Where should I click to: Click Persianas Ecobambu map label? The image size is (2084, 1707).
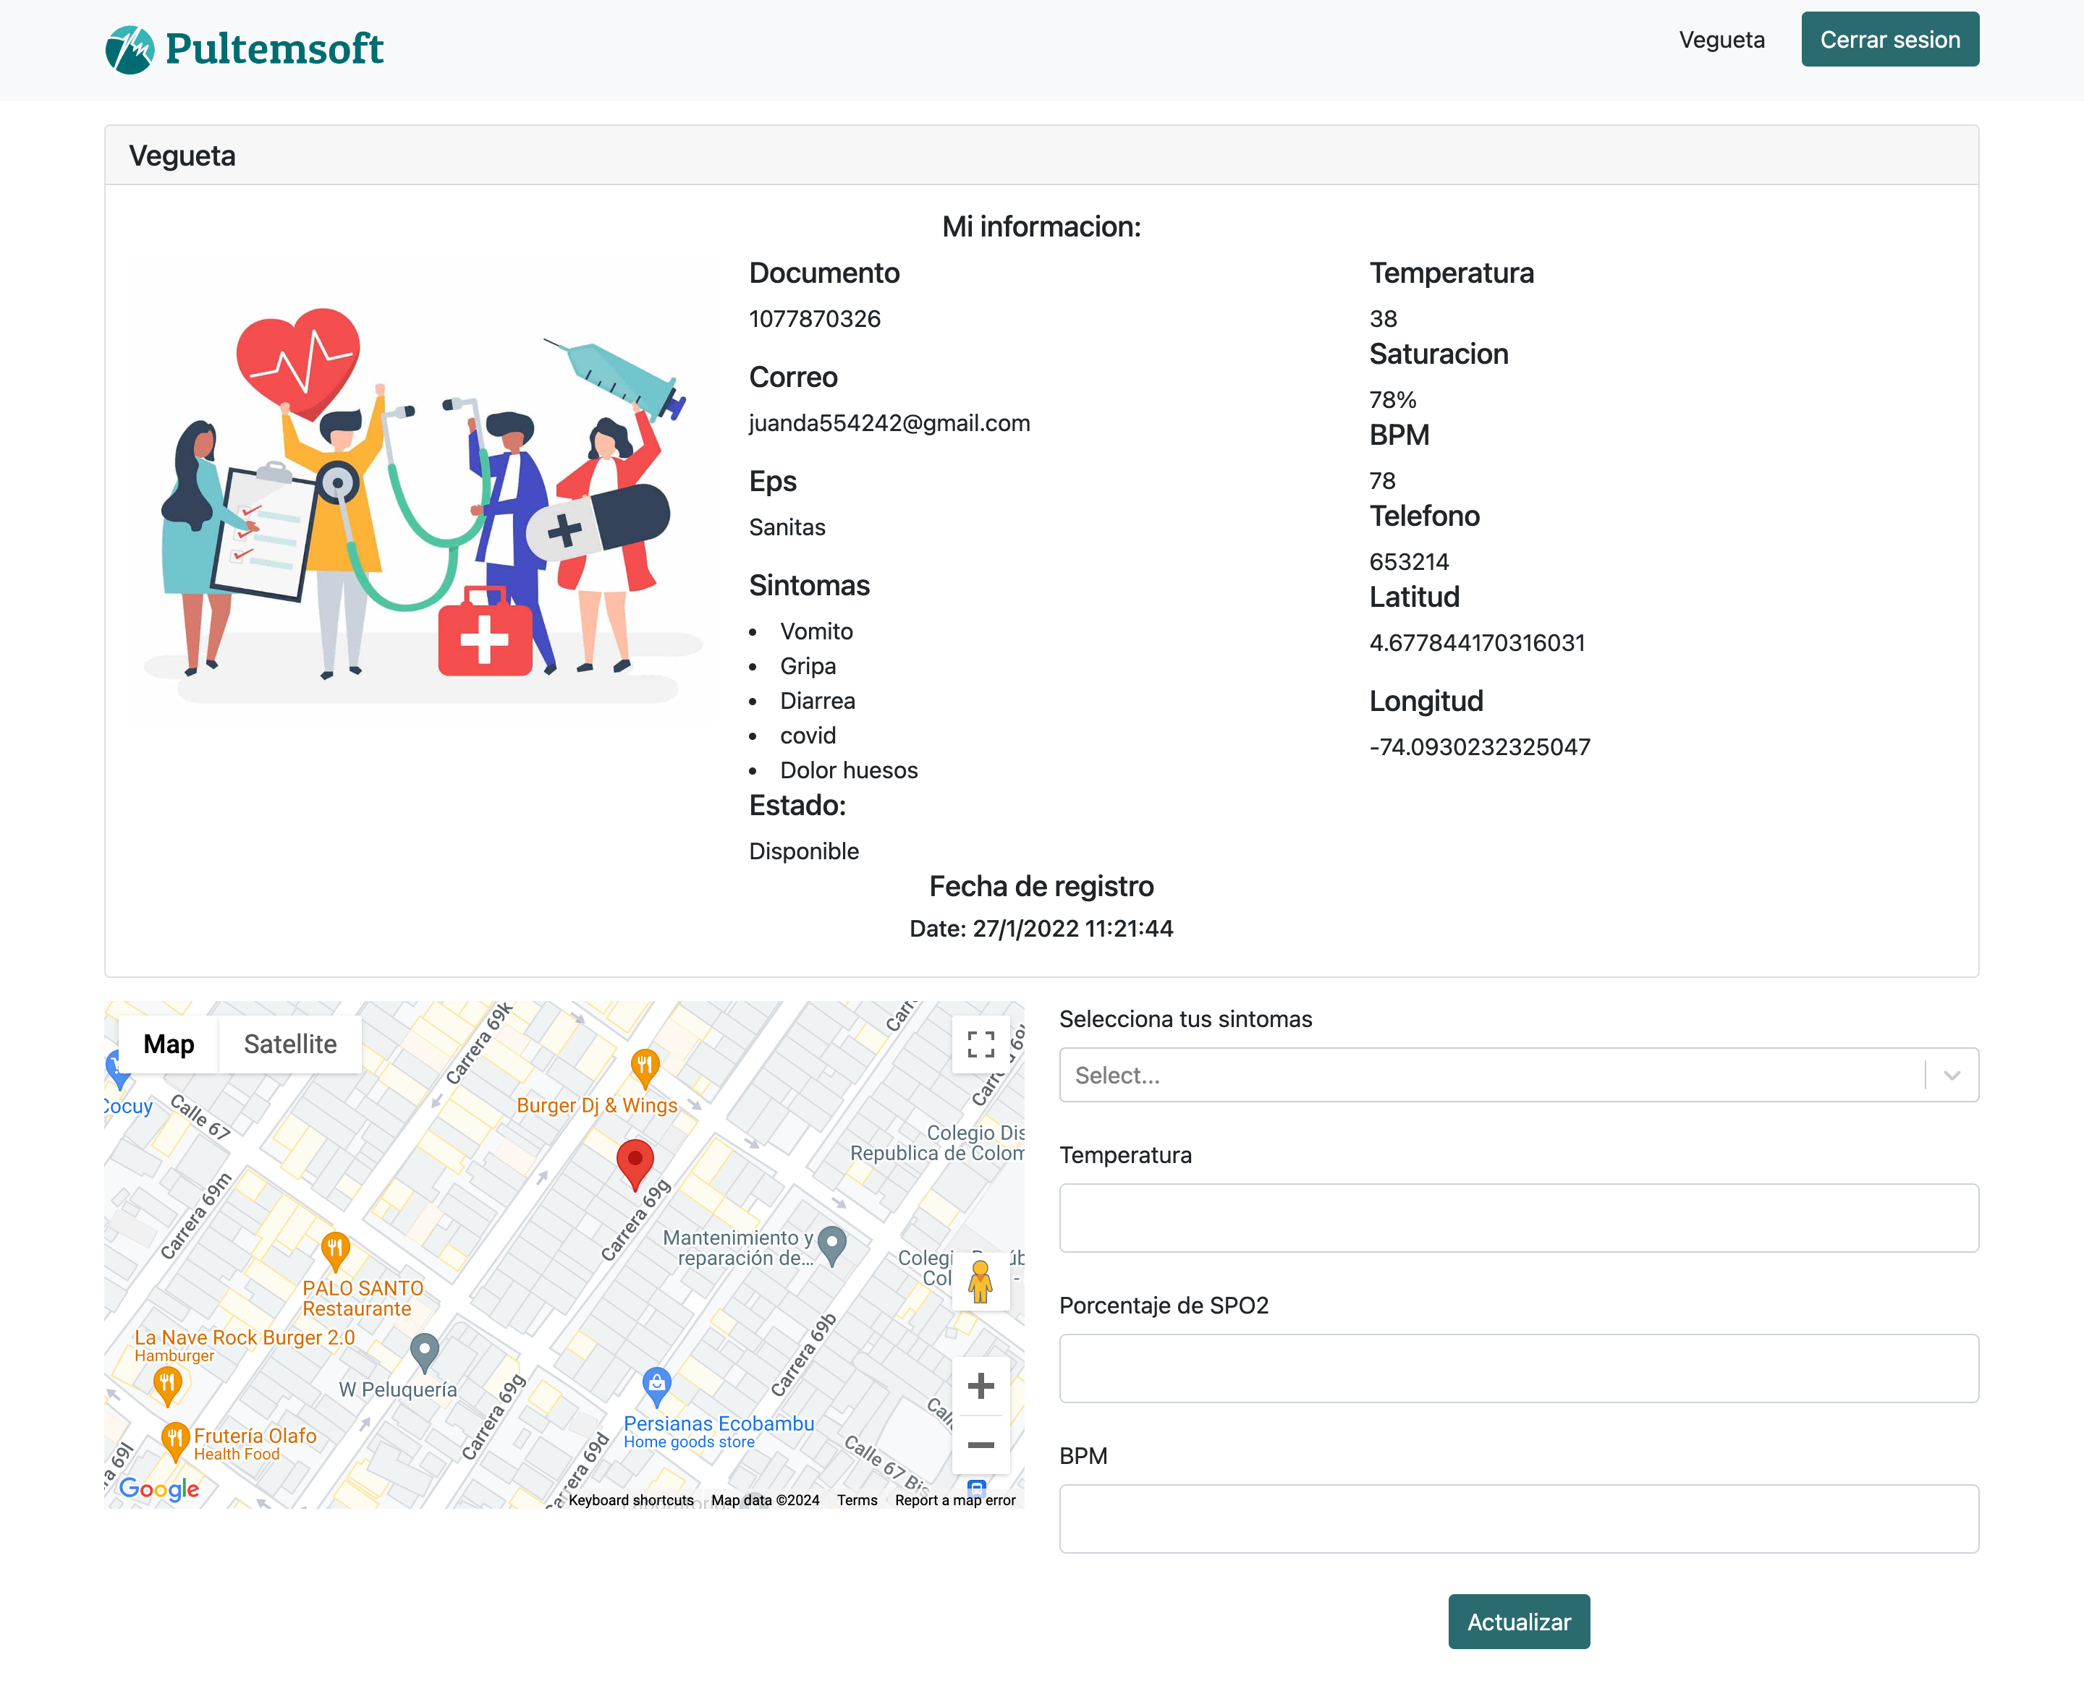[x=719, y=1423]
